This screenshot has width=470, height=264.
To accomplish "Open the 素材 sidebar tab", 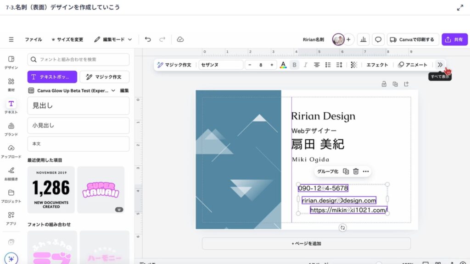I will pos(11,85).
